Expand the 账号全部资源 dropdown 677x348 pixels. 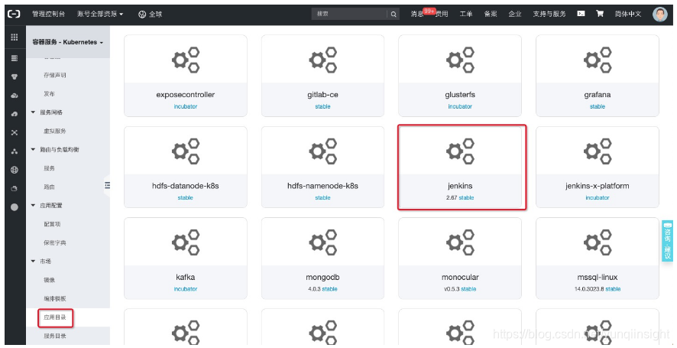click(x=100, y=14)
